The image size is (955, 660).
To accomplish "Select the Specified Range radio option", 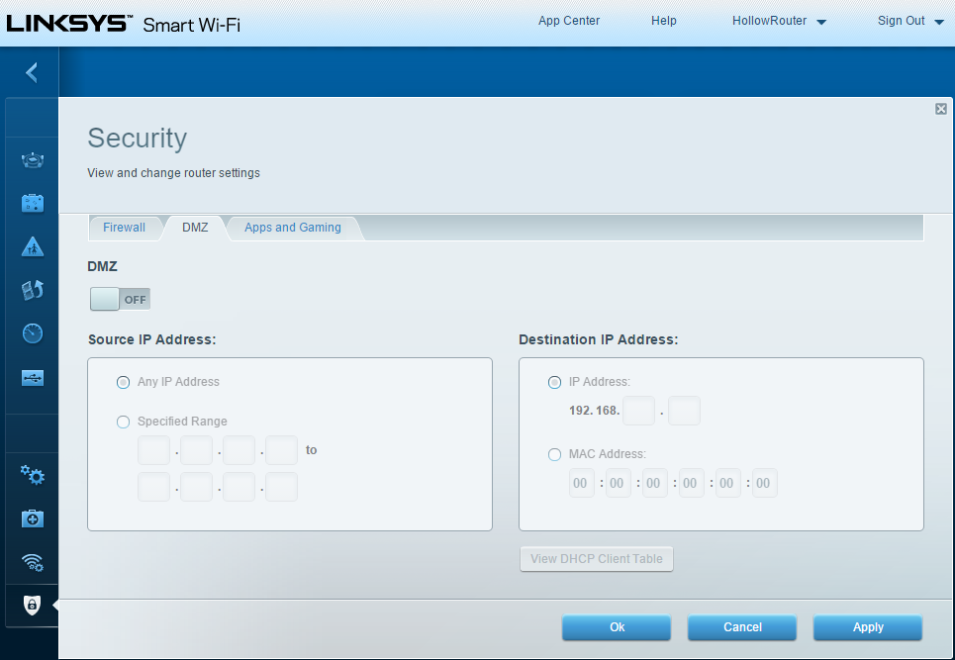I will 124,422.
